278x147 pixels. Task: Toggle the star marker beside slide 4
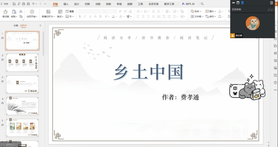[2, 103]
